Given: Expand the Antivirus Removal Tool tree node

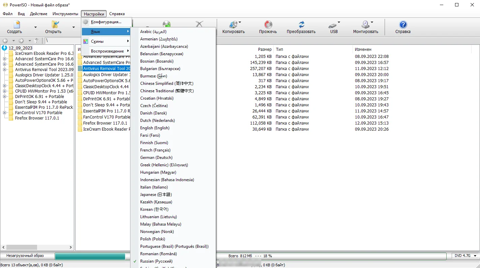Looking at the screenshot, I should click(5, 70).
